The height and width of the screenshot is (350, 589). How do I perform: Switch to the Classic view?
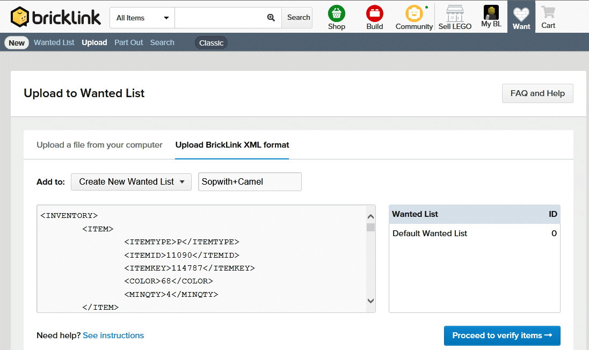[x=211, y=43]
